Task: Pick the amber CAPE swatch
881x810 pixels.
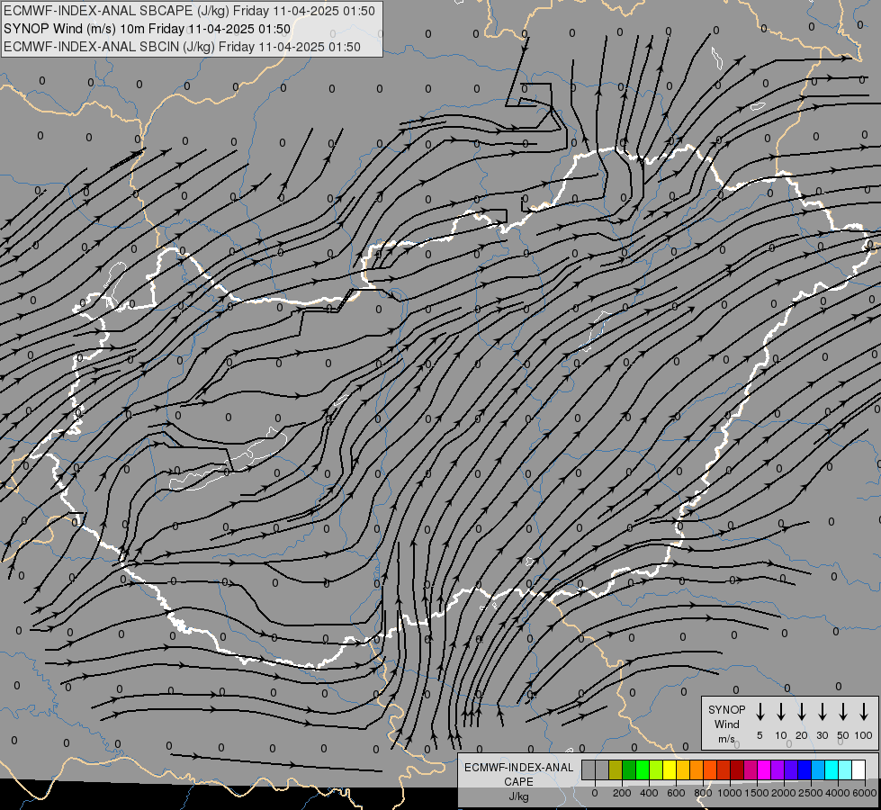Action: tap(683, 769)
